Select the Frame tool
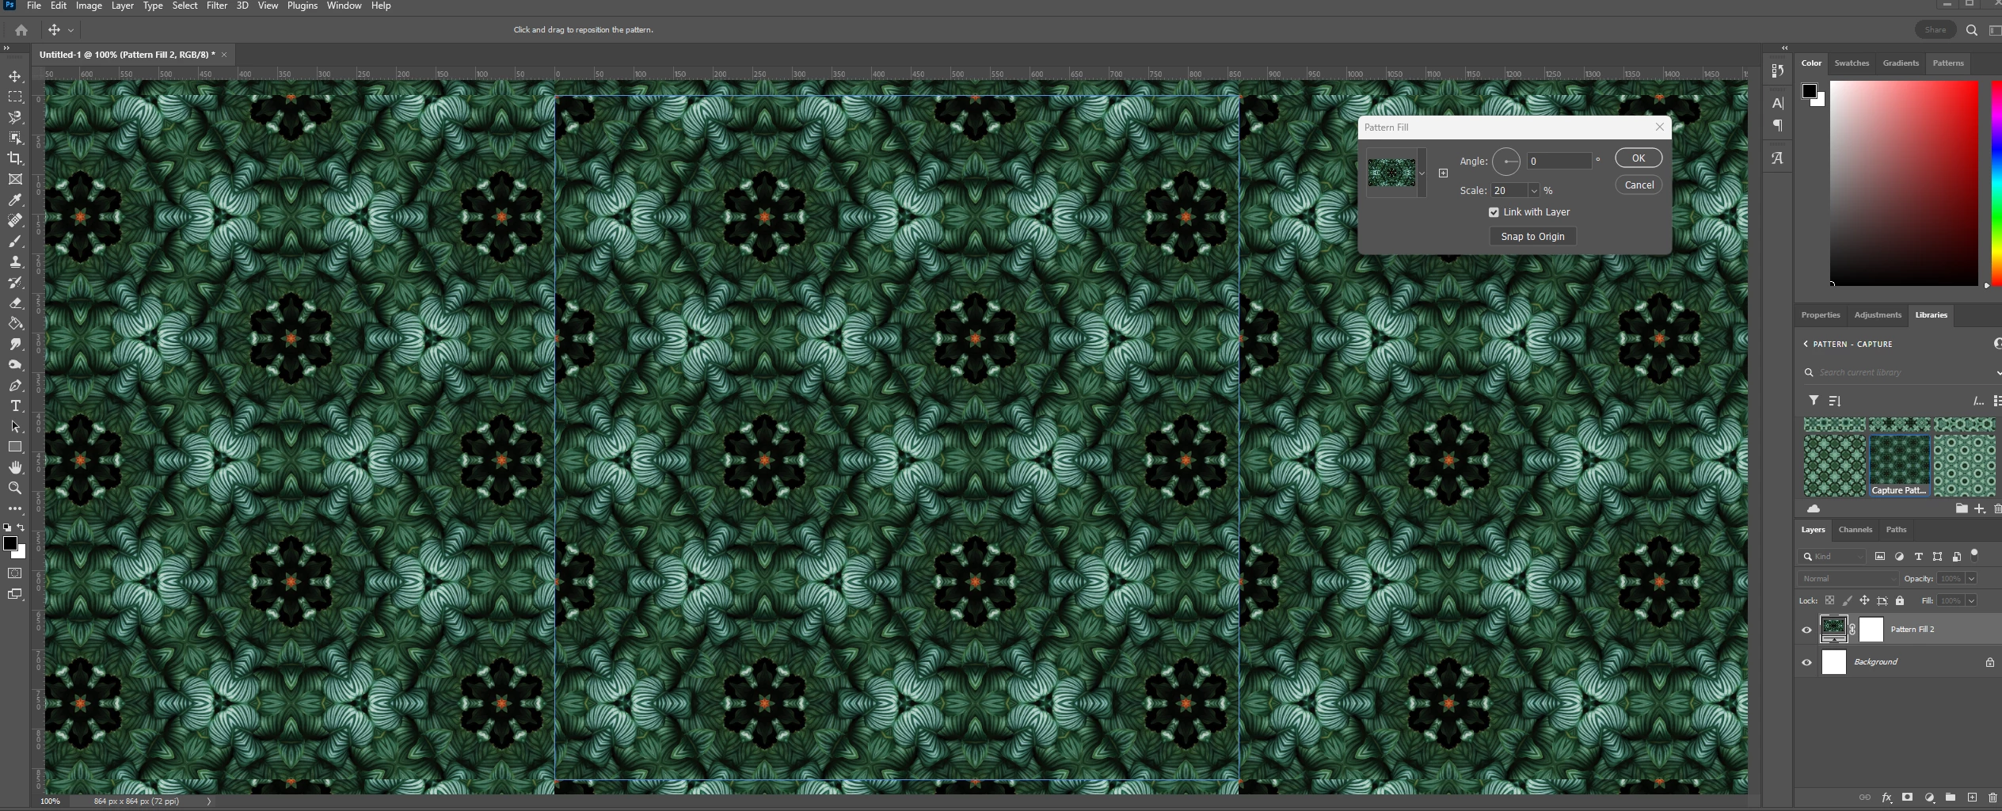The width and height of the screenshot is (2002, 811). (x=15, y=179)
